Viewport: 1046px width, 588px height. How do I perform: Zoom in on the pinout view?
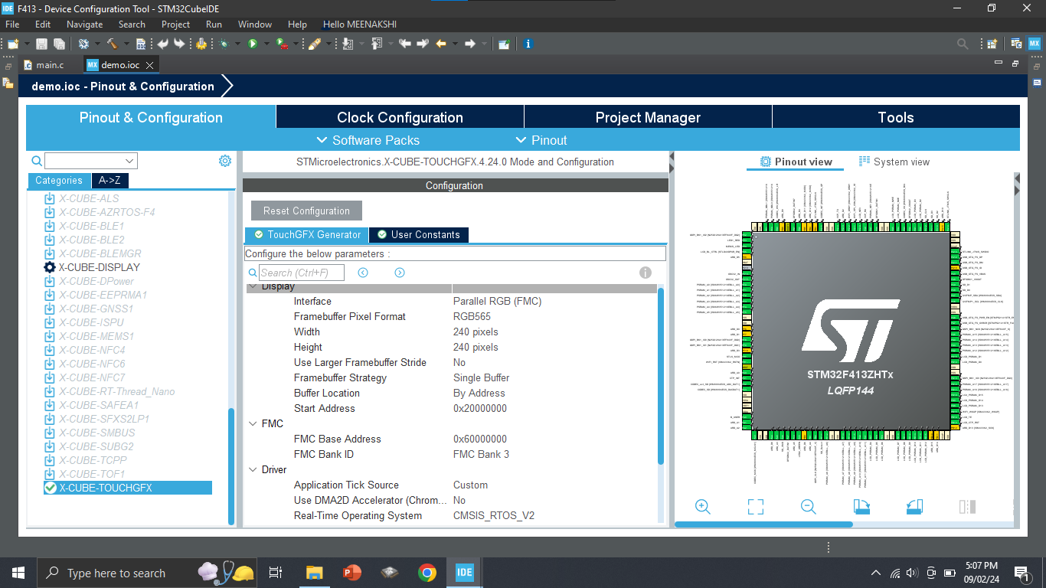702,506
